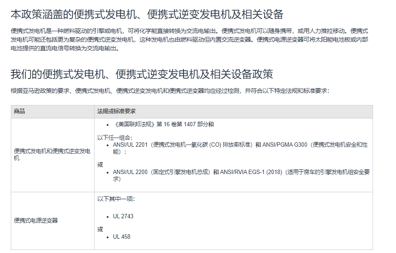The height and width of the screenshot is (253, 396).
Task: Click "或" between UL 2743 and UL 458
Action: [100, 229]
